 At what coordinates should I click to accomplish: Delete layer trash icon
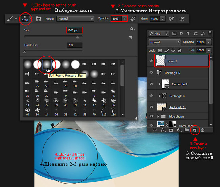pyautogui.click(x=202, y=130)
